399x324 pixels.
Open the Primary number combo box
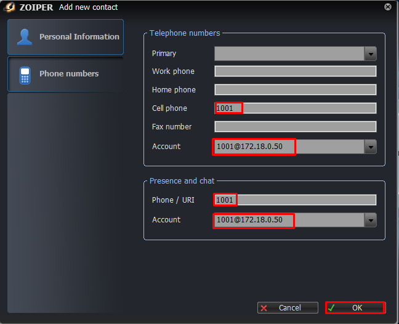tap(296, 54)
